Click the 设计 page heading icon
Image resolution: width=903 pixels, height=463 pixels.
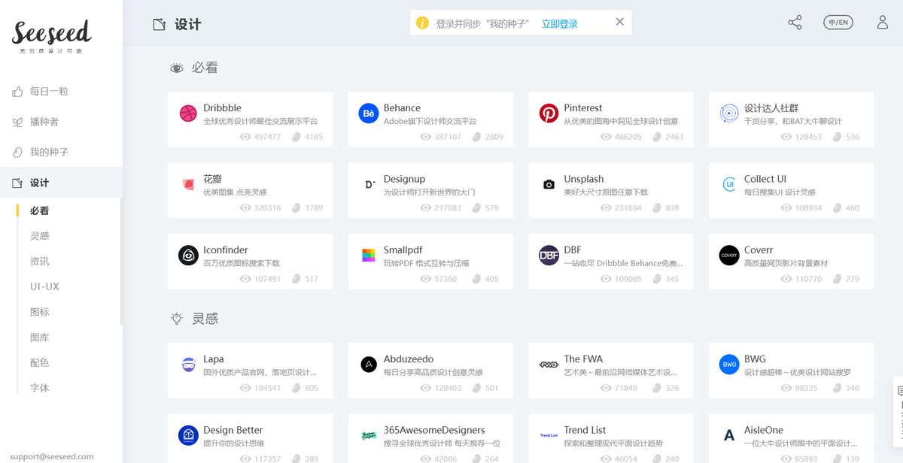click(159, 25)
